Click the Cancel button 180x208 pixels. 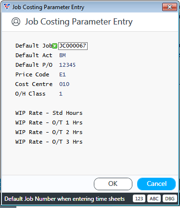pos(156,184)
